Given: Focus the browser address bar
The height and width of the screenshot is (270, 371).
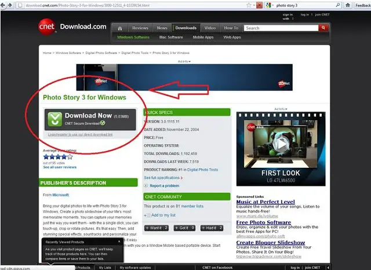Looking at the screenshot, I should 133,5.
